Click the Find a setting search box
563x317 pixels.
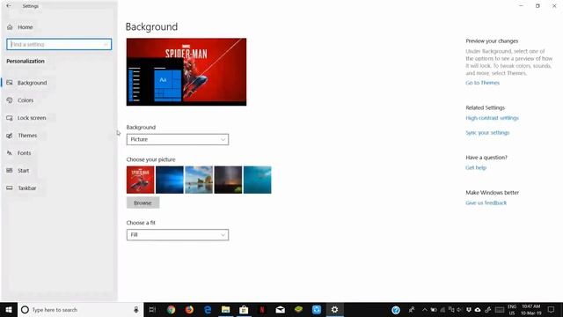(x=59, y=44)
